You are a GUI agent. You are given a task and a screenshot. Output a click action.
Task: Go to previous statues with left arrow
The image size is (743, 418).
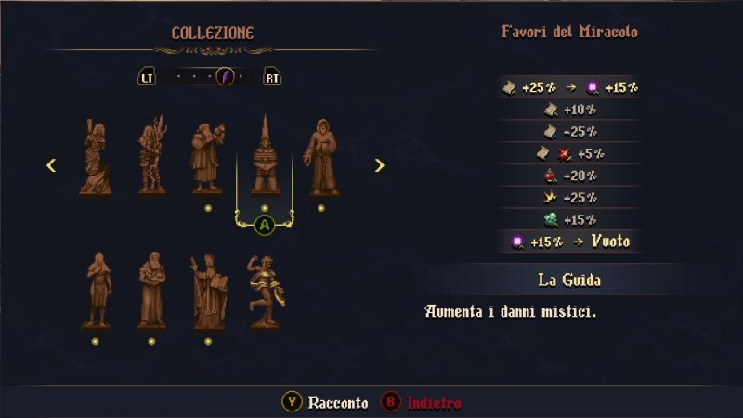(x=51, y=165)
